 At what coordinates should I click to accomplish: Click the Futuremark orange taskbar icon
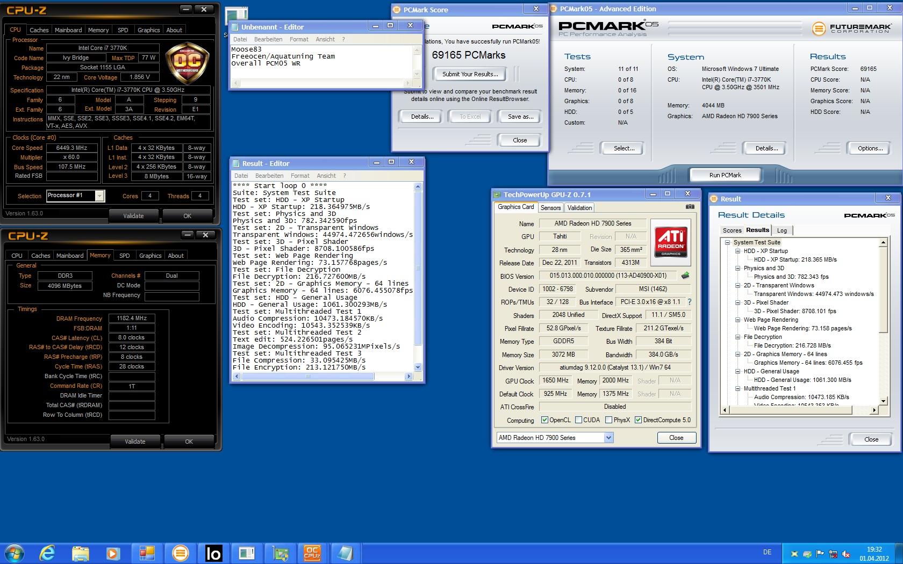pos(180,553)
